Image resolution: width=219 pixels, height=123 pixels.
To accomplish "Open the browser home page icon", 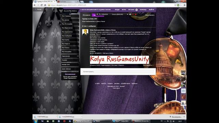I will point(45,5).
